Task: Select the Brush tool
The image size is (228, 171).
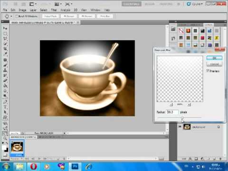Action: coord(5,65)
